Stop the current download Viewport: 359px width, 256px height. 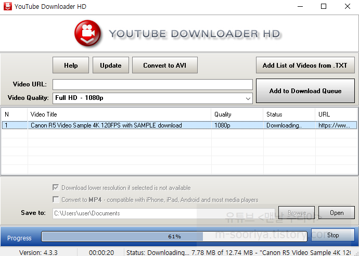pos(333,235)
